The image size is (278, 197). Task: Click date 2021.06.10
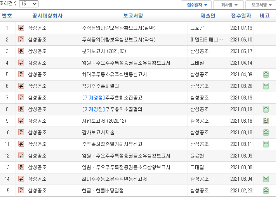pyautogui.click(x=241, y=39)
